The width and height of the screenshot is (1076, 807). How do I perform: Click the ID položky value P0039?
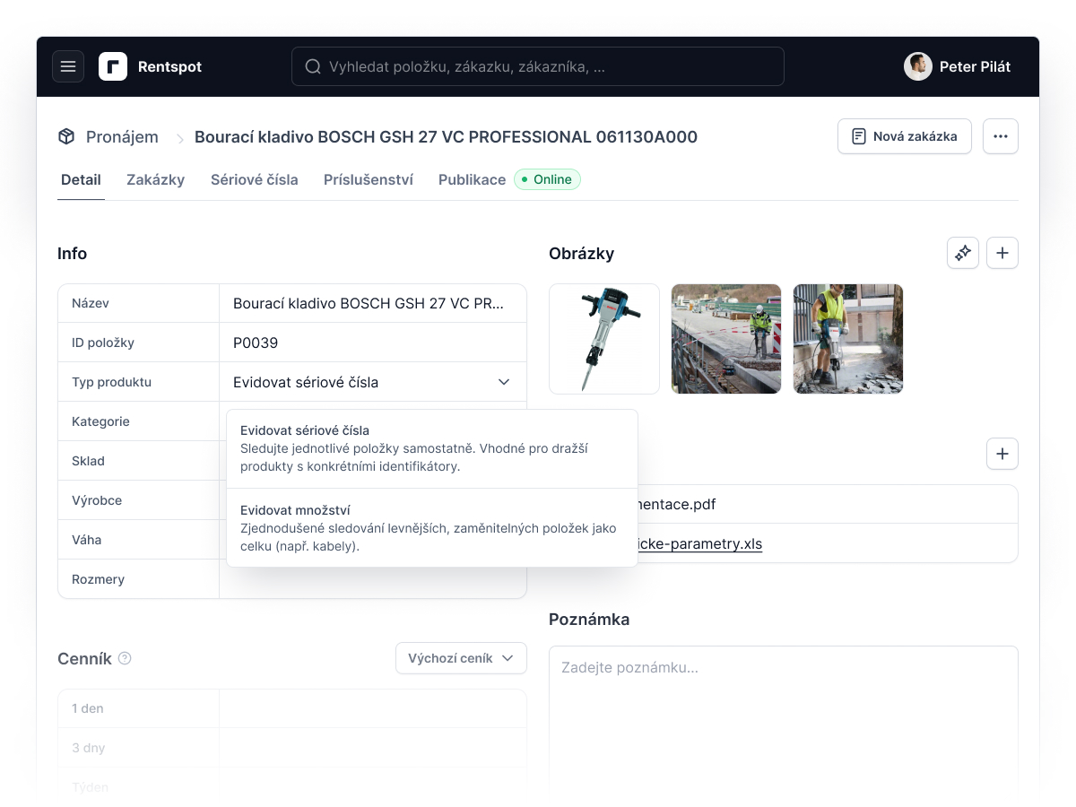pyautogui.click(x=256, y=343)
